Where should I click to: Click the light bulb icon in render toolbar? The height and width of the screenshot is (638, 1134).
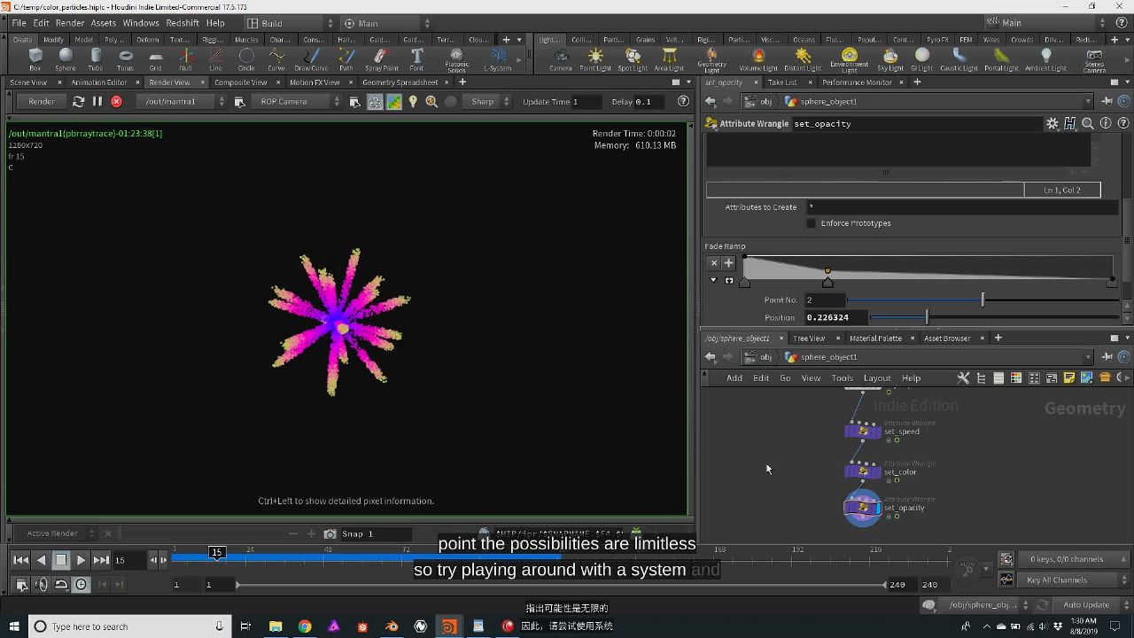click(x=412, y=102)
